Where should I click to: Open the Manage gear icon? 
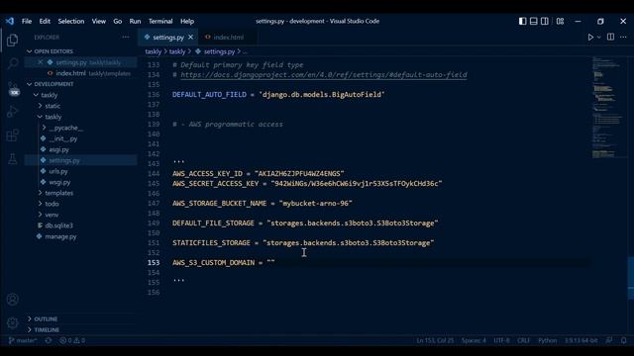(x=13, y=323)
